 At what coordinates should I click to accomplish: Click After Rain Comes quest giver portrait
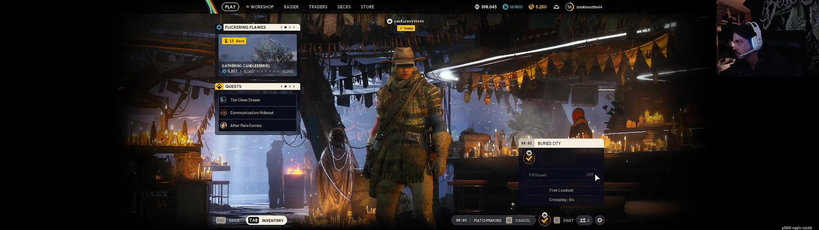[x=224, y=125]
